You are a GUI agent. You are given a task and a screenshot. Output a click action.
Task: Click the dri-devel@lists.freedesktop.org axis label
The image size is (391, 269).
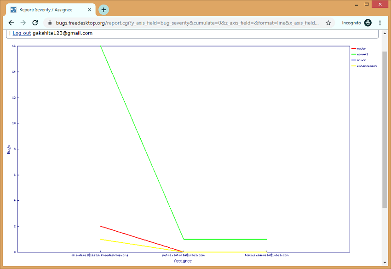click(100, 255)
